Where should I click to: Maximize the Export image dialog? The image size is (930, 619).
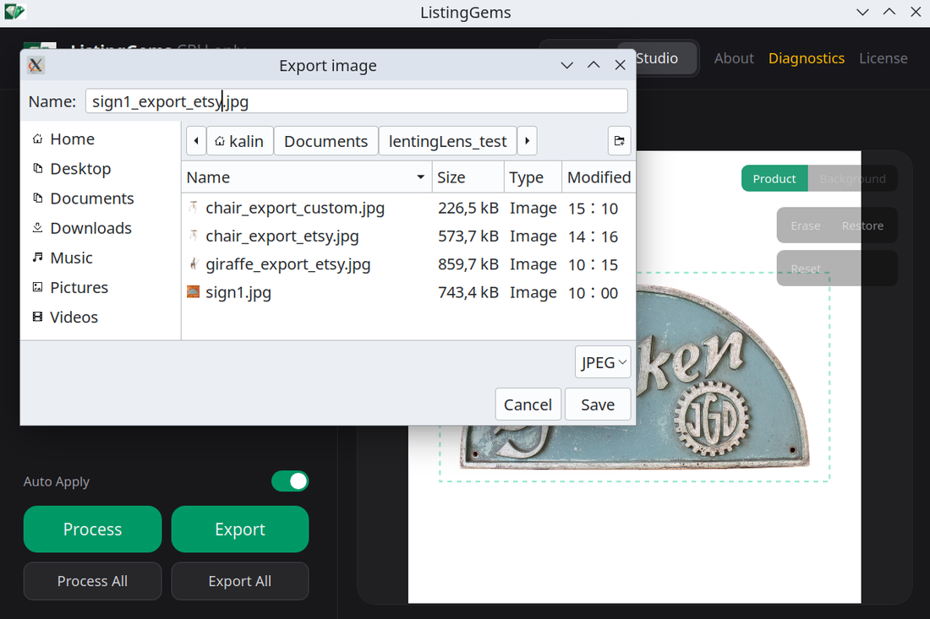[594, 65]
